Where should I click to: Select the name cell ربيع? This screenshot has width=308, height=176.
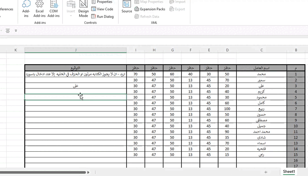tap(262, 109)
